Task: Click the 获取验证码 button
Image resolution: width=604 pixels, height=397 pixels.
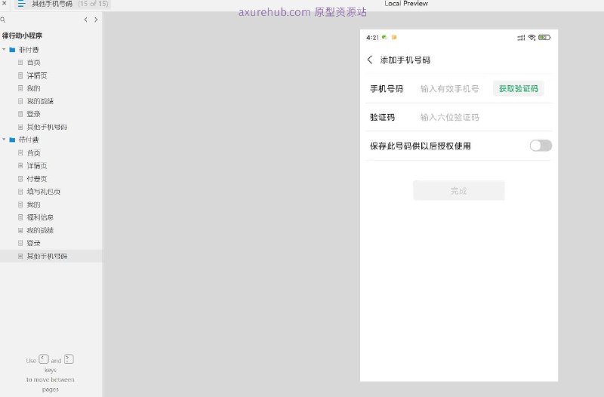Action: pyautogui.click(x=519, y=88)
